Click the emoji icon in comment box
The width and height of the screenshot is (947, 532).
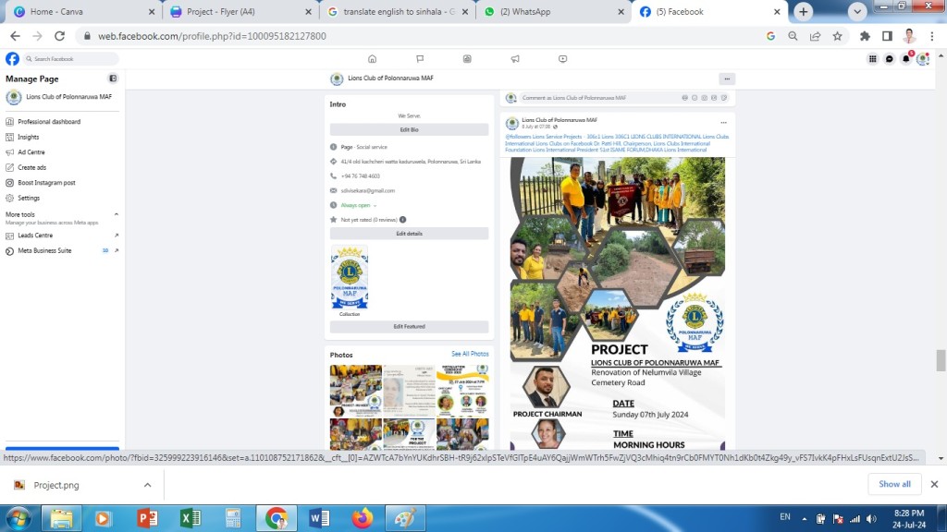(695, 98)
